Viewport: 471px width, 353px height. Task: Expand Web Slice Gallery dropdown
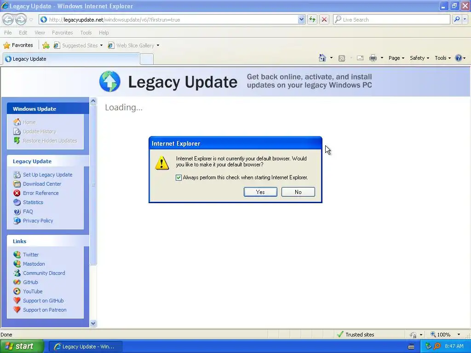point(158,46)
